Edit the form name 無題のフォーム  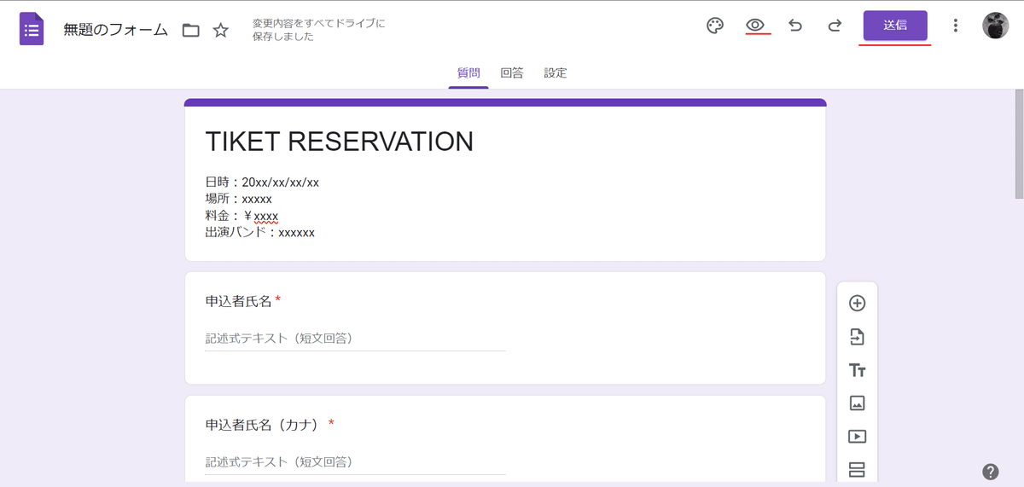tap(116, 31)
